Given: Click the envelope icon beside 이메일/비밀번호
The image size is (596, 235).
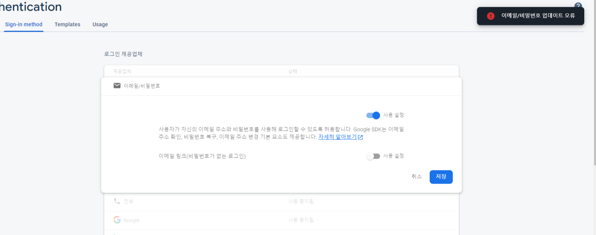Looking at the screenshot, I should (x=117, y=86).
